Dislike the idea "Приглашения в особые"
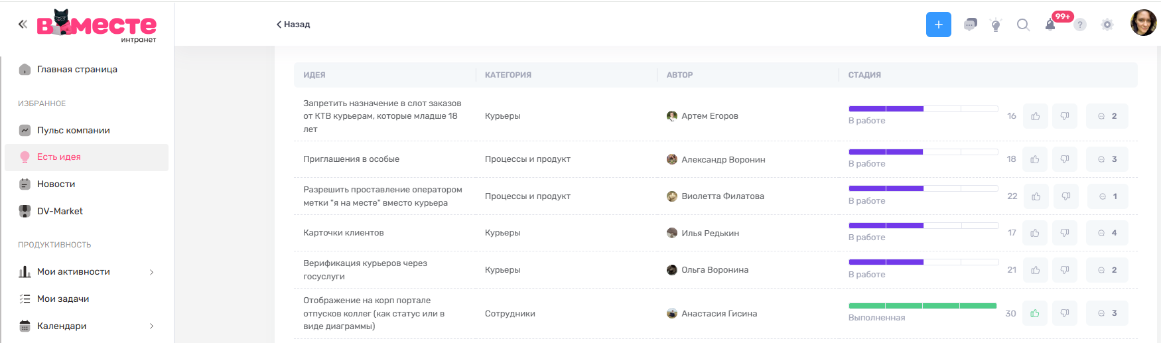This screenshot has height=343, width=1161. [x=1065, y=159]
